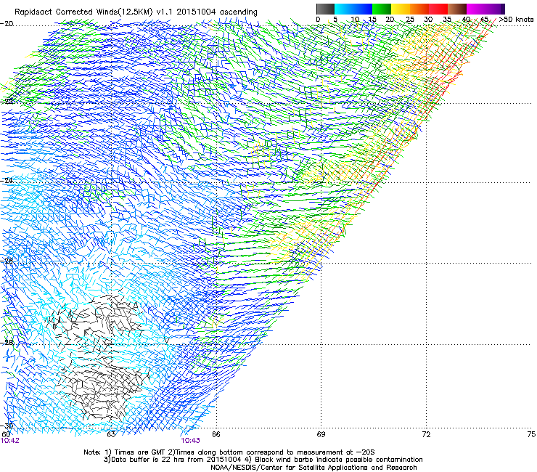The width and height of the screenshot is (537, 472).
Task: Click the '20' label under the color bar
Action: [x=390, y=20]
